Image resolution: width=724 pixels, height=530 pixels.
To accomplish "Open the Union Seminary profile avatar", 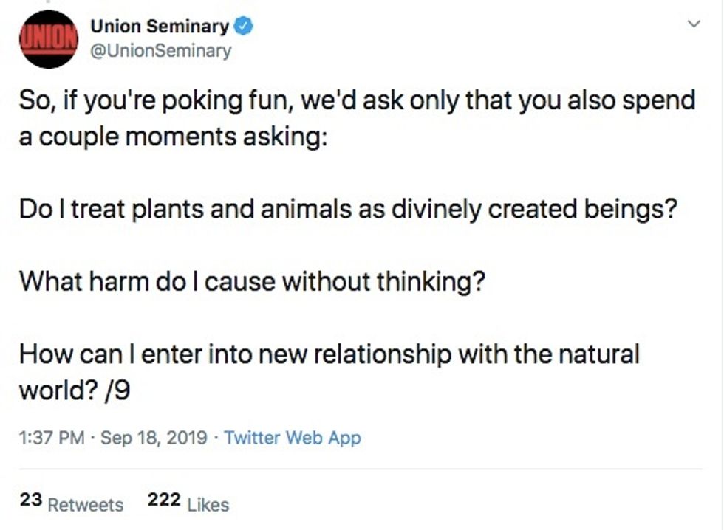I will (50, 39).
